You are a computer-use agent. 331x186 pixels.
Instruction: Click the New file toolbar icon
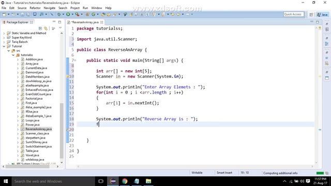pos(4,14)
